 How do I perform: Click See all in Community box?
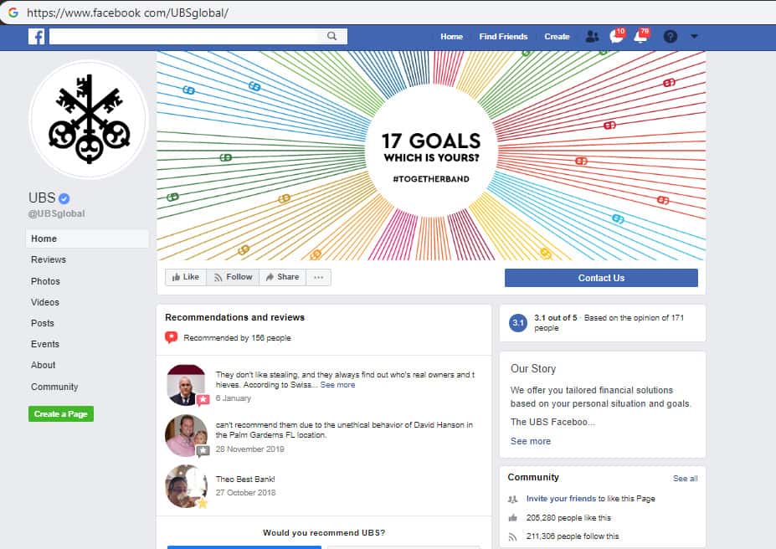coord(685,478)
